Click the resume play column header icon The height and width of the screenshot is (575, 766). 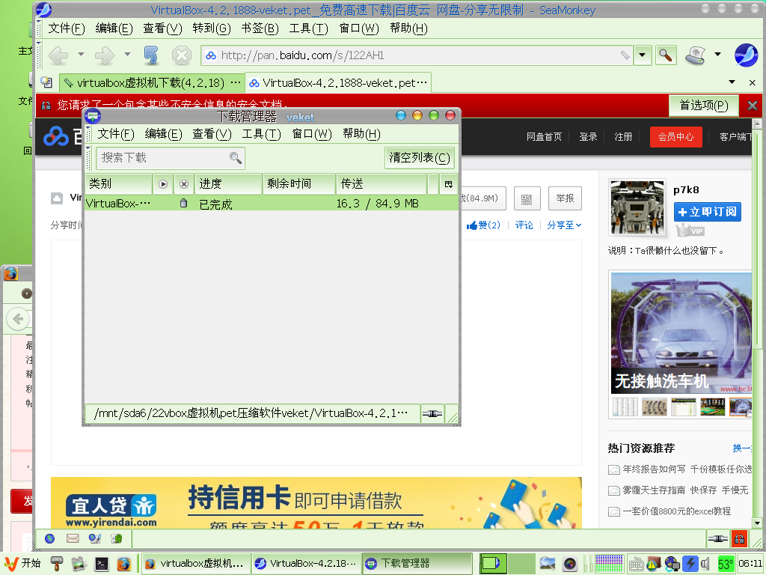(x=163, y=184)
